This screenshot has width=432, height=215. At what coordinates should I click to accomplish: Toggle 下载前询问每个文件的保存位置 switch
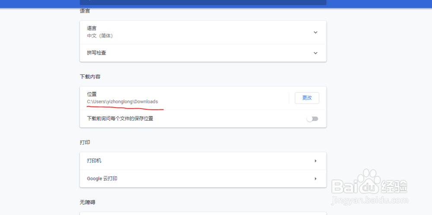tap(312, 119)
